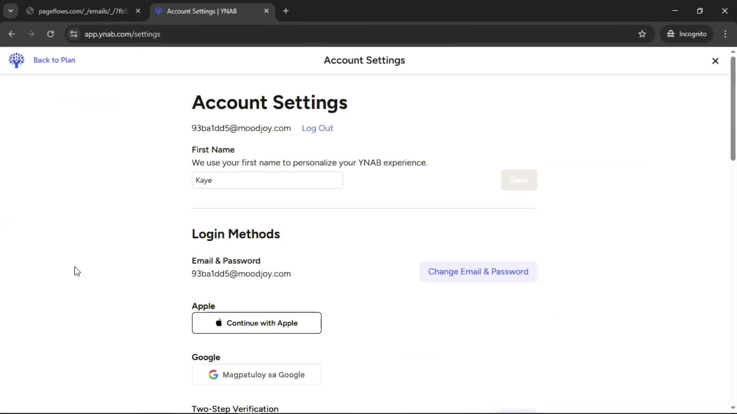Image resolution: width=737 pixels, height=414 pixels.
Task: Open site information icon in address bar
Action: pyautogui.click(x=74, y=34)
